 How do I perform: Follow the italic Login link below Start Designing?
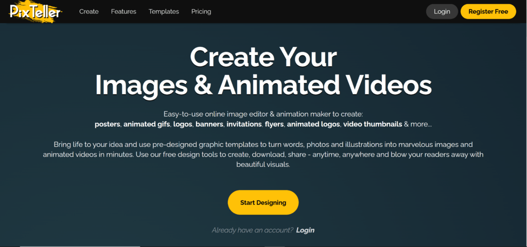click(305, 230)
